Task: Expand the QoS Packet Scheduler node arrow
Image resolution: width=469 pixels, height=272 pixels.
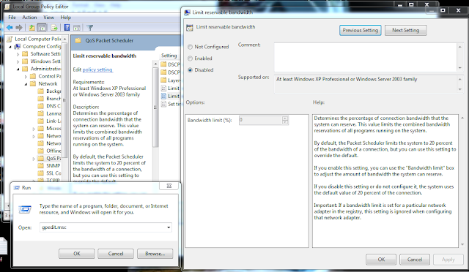Action: tap(34, 159)
